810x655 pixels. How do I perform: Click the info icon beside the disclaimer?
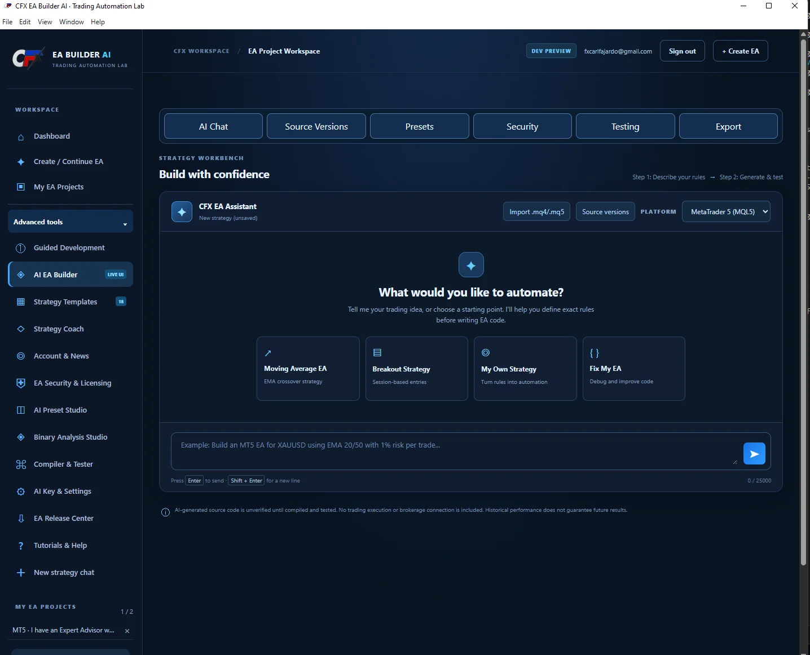pyautogui.click(x=165, y=512)
